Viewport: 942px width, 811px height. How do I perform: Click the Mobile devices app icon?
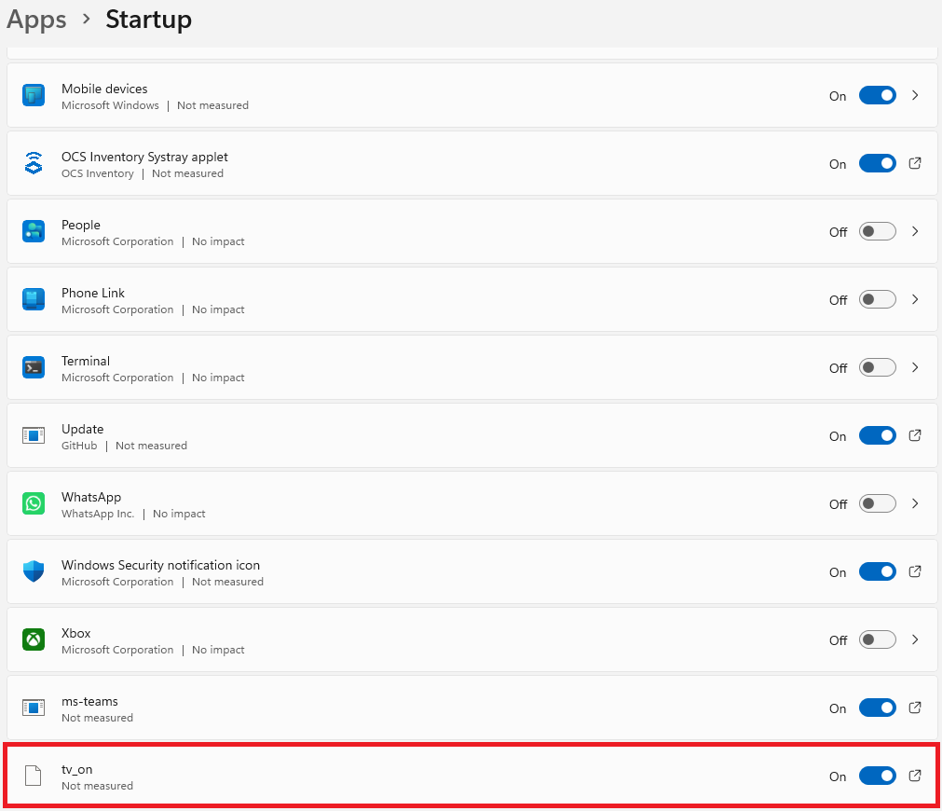(x=34, y=96)
